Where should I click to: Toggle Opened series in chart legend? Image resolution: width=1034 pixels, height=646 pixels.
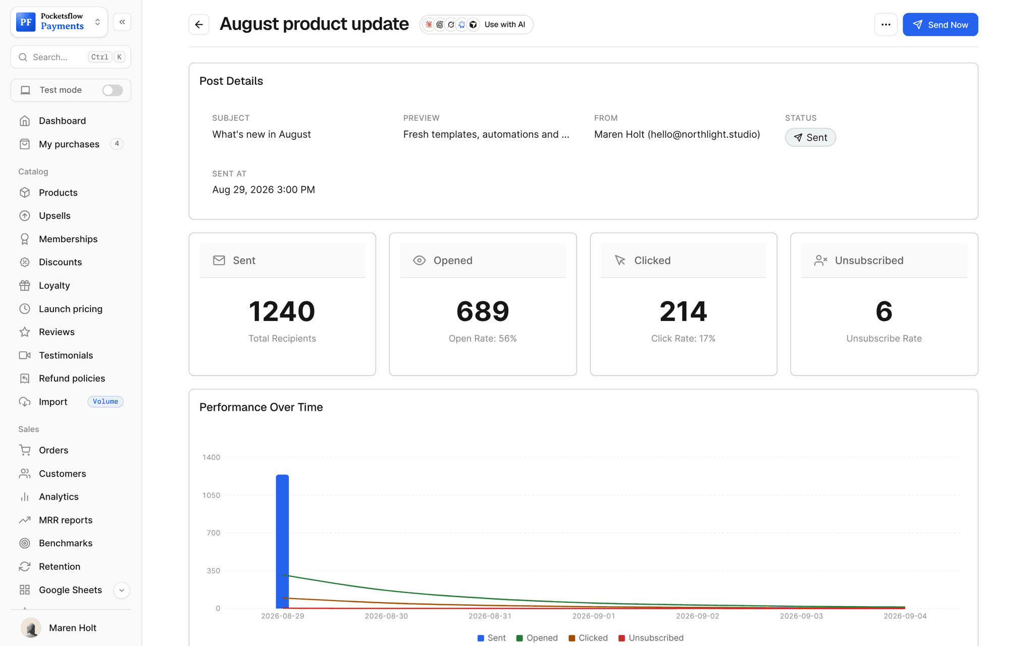(x=537, y=638)
